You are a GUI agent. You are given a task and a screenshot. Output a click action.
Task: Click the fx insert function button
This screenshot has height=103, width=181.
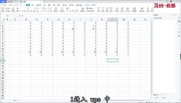[22, 16]
